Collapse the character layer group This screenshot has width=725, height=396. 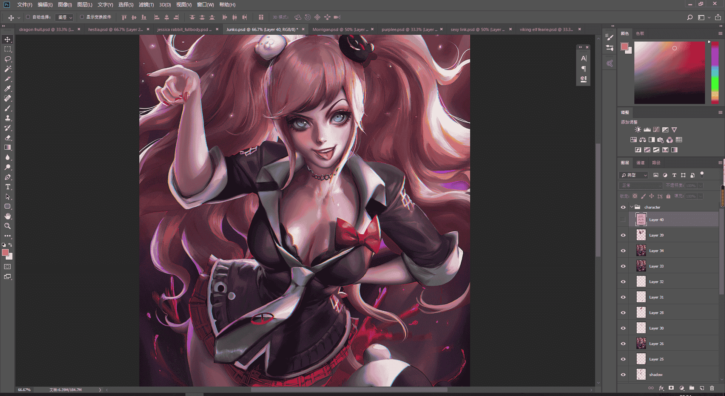click(x=632, y=207)
